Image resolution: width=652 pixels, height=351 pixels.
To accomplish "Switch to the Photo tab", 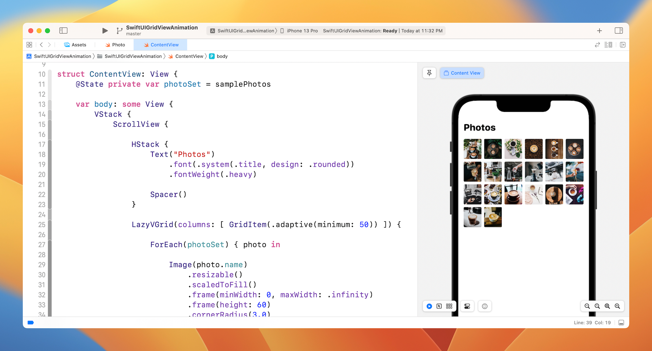I will point(115,45).
